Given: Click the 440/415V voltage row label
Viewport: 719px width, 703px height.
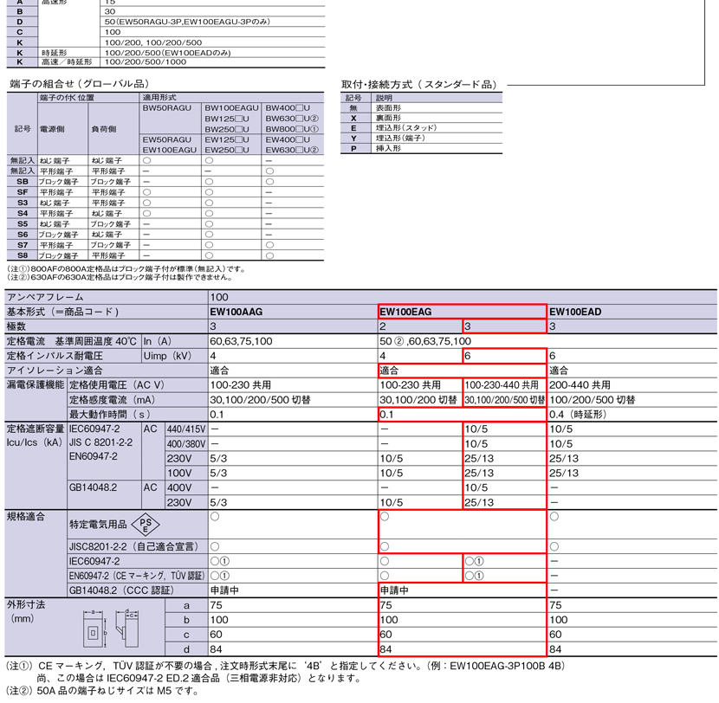Looking at the screenshot, I should 186,429.
